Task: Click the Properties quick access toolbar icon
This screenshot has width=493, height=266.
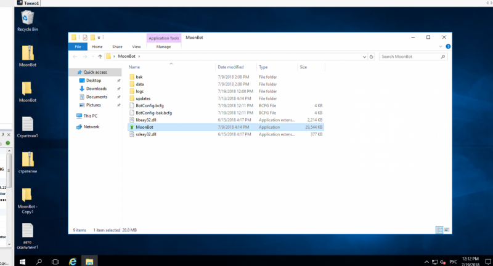Action: [x=85, y=38]
